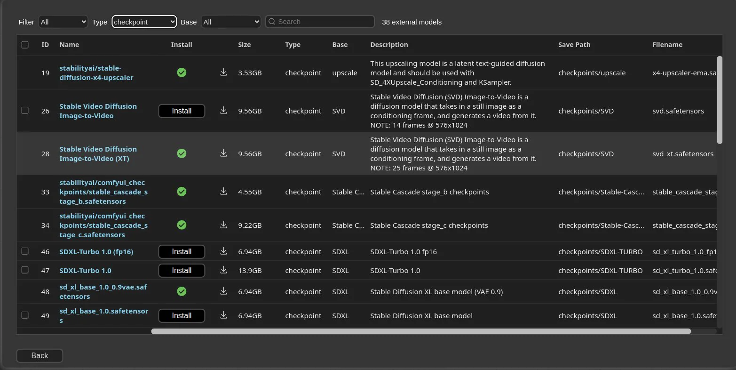Sort by the Name column header
The height and width of the screenshot is (370, 736).
(x=69, y=45)
